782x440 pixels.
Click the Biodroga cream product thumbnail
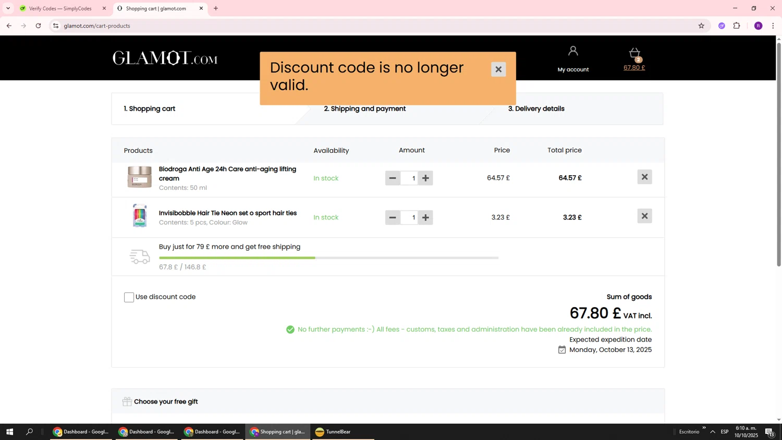[x=139, y=177]
